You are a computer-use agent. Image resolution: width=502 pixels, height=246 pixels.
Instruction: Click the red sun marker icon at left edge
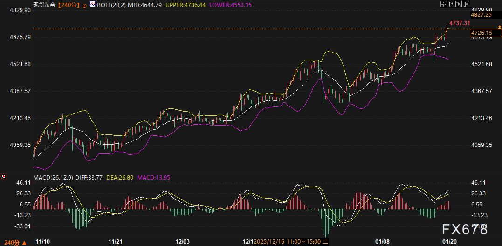point(4,176)
